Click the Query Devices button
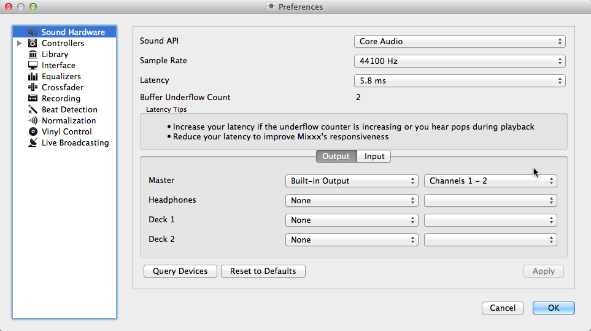 (180, 271)
